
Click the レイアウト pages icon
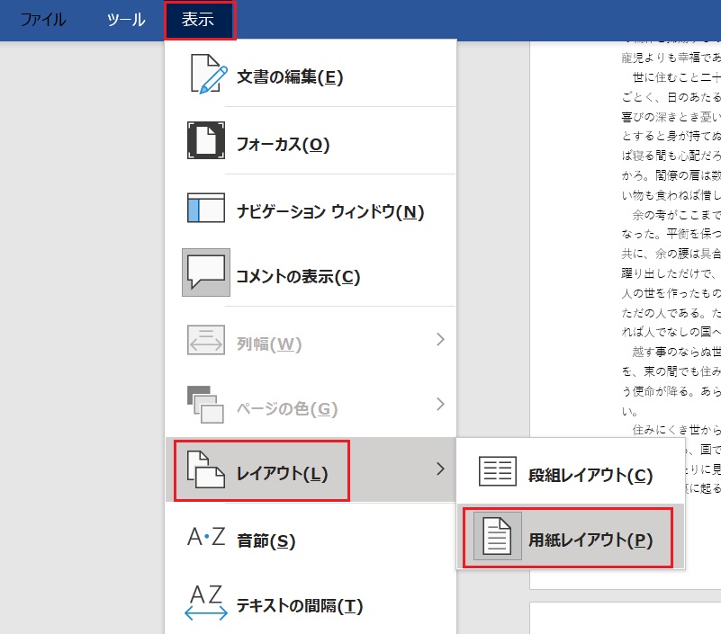coord(205,469)
